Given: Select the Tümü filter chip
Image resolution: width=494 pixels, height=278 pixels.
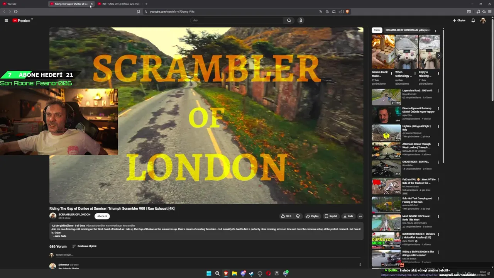Looking at the screenshot, I should point(377,30).
